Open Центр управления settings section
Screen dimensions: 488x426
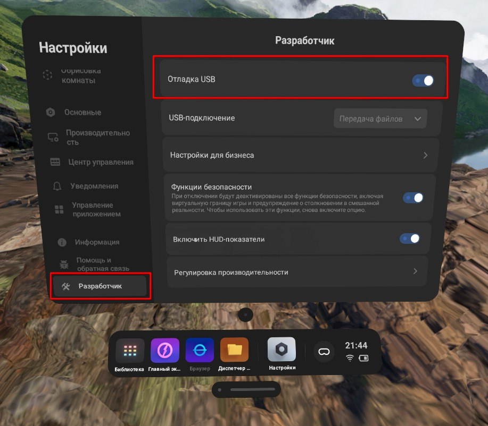[x=100, y=162]
